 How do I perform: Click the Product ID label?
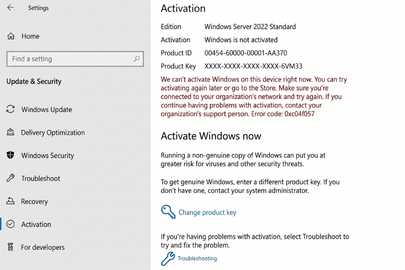[176, 53]
